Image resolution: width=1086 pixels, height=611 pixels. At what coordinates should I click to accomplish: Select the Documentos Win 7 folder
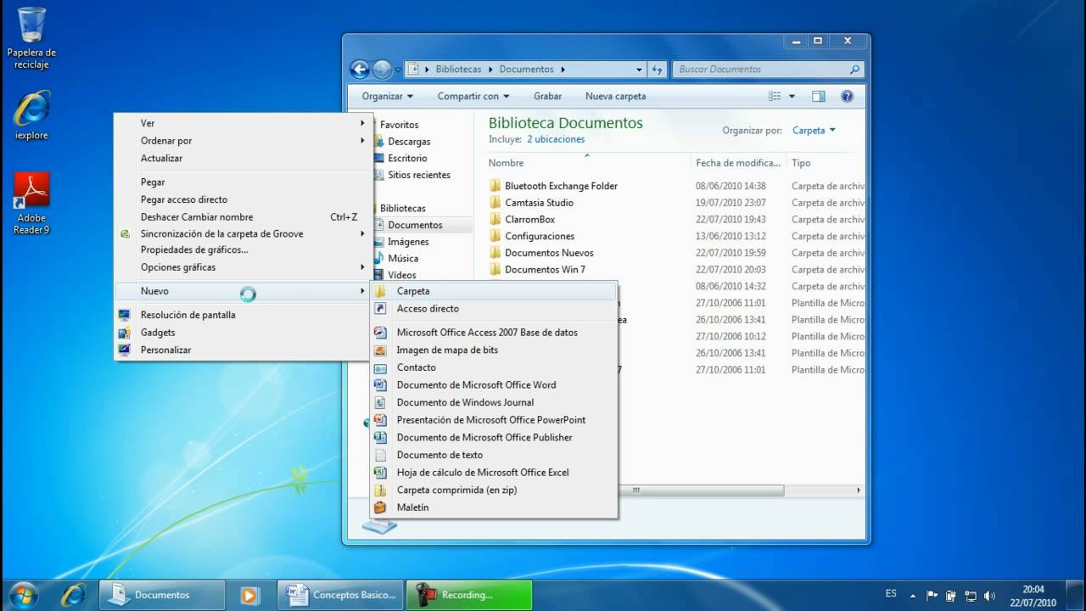(545, 270)
